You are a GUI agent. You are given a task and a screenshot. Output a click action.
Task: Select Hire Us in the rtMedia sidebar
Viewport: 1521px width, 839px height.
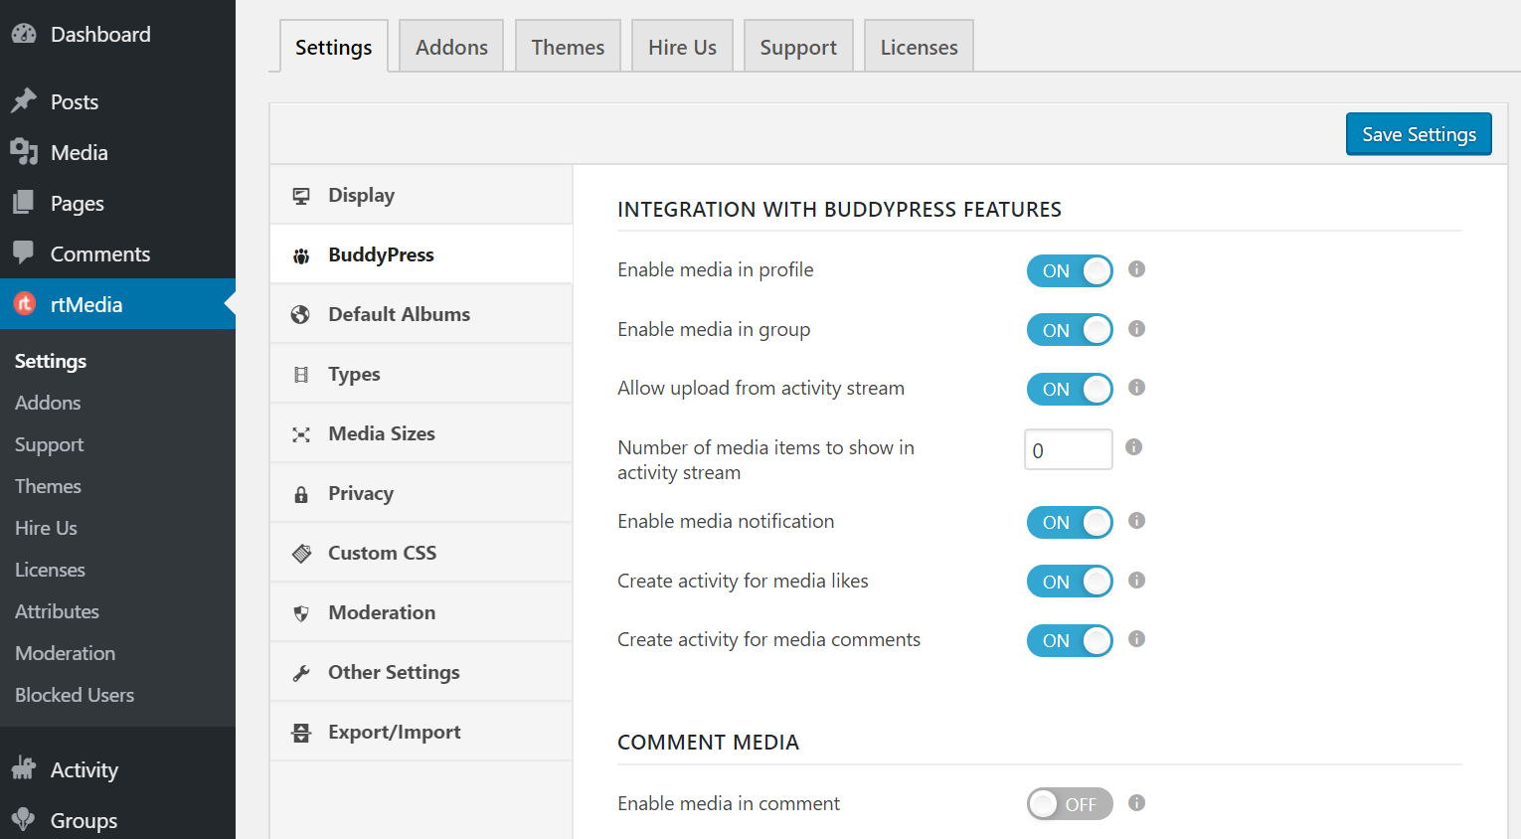pyautogui.click(x=45, y=528)
